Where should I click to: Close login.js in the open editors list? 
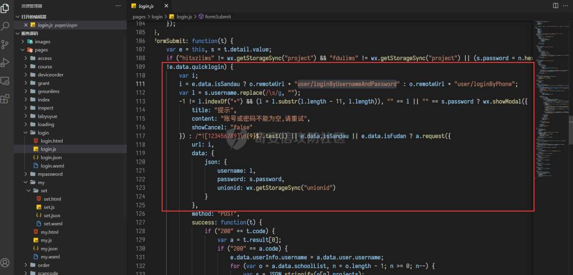pyautogui.click(x=25, y=25)
